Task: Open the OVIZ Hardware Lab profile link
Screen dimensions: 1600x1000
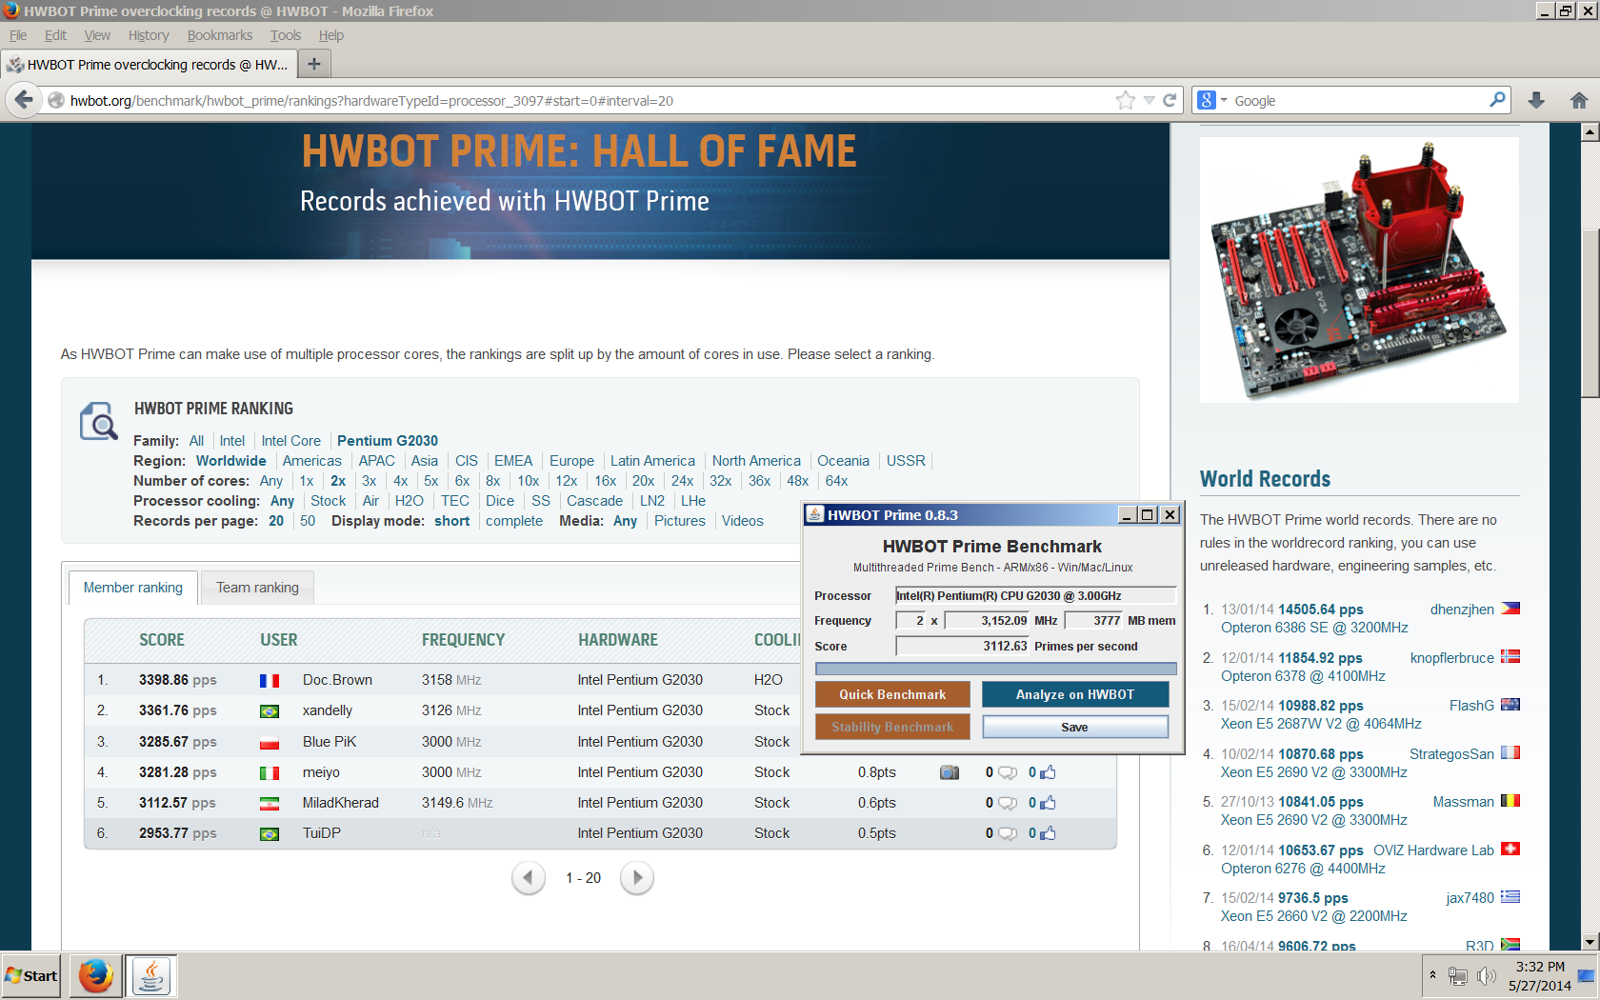Action: 1433,850
